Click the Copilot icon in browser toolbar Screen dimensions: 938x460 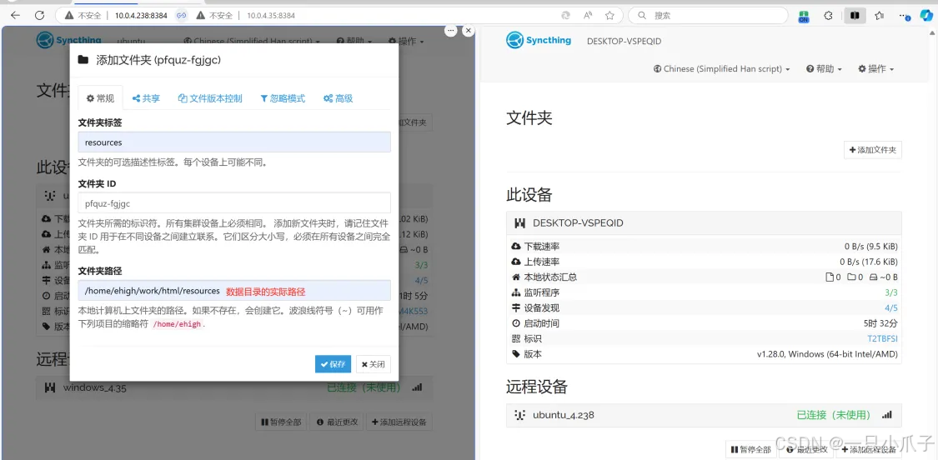[x=926, y=16]
